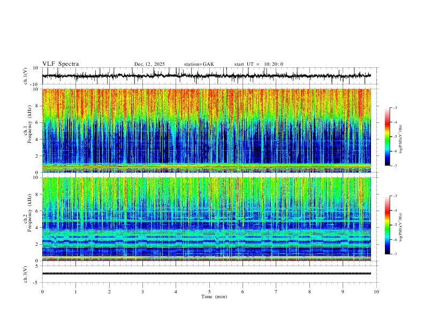This screenshot has height=327, width=424.
Task: Click the upper PSD color scale bar
Action: pos(388,137)
